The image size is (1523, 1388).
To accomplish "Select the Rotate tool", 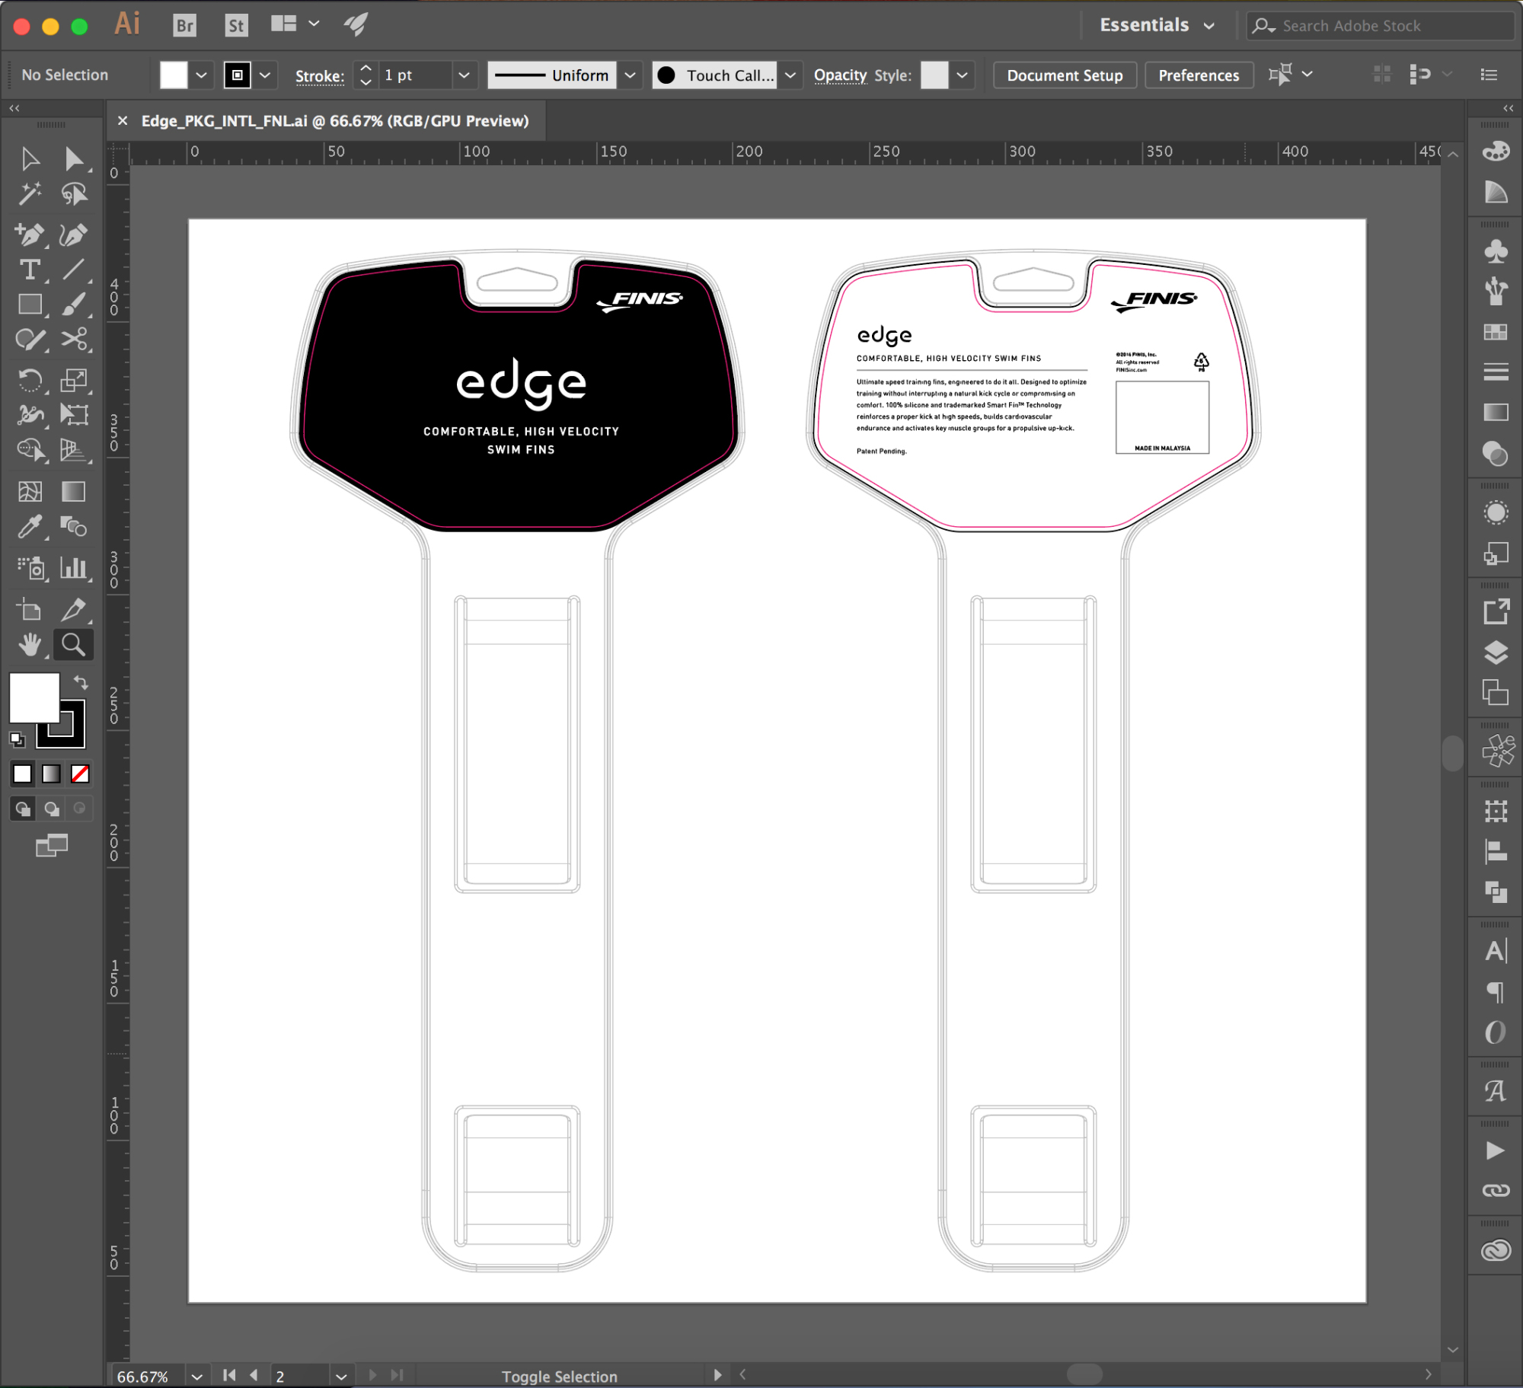I will (x=30, y=379).
